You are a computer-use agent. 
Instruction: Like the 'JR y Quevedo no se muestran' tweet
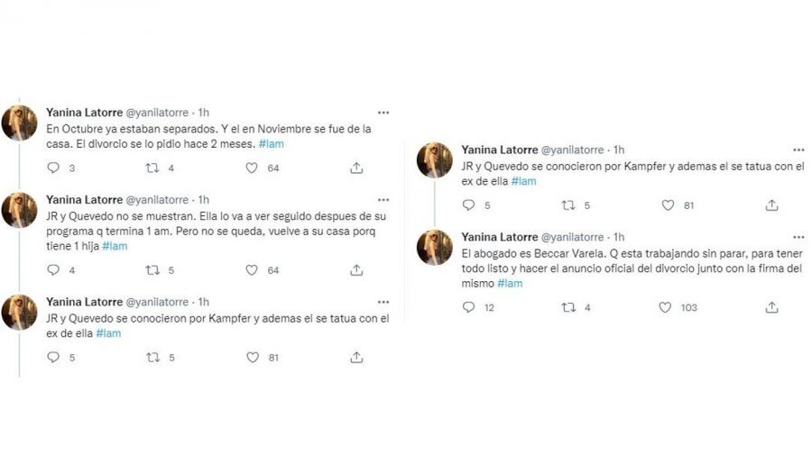[x=252, y=269]
